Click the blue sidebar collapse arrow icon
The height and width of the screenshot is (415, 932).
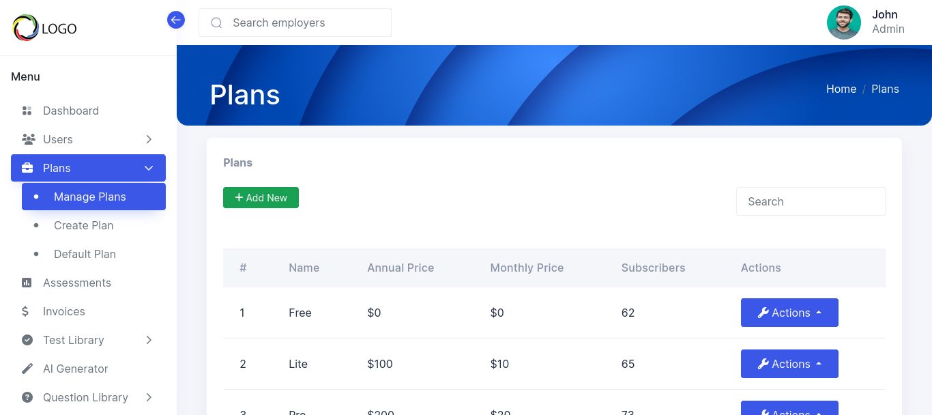point(176,20)
